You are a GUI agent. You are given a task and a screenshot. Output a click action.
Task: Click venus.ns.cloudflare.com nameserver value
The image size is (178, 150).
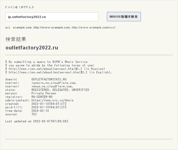pos(52,86)
